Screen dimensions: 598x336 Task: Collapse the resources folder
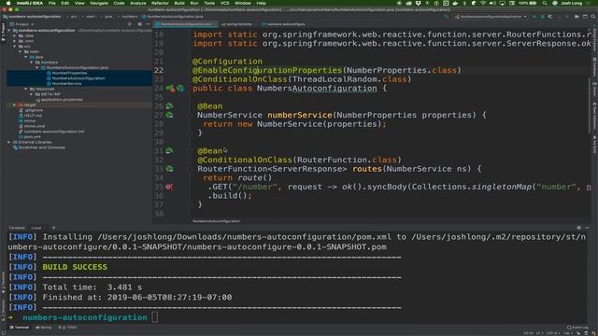26,89
